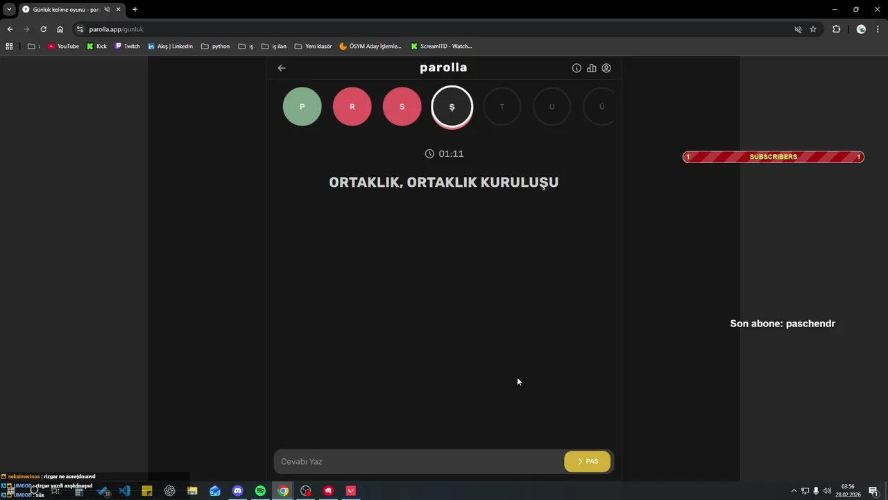Open the YouTube bookmark
Image resolution: width=888 pixels, height=500 pixels.
63,47
